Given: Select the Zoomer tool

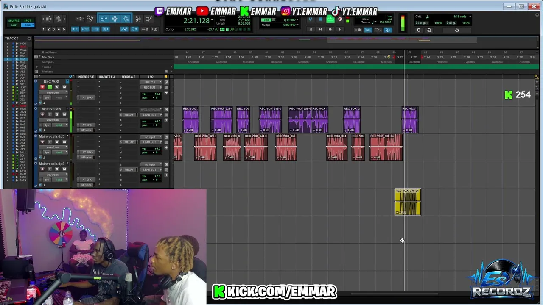Looking at the screenshot, I should [x=90, y=19].
